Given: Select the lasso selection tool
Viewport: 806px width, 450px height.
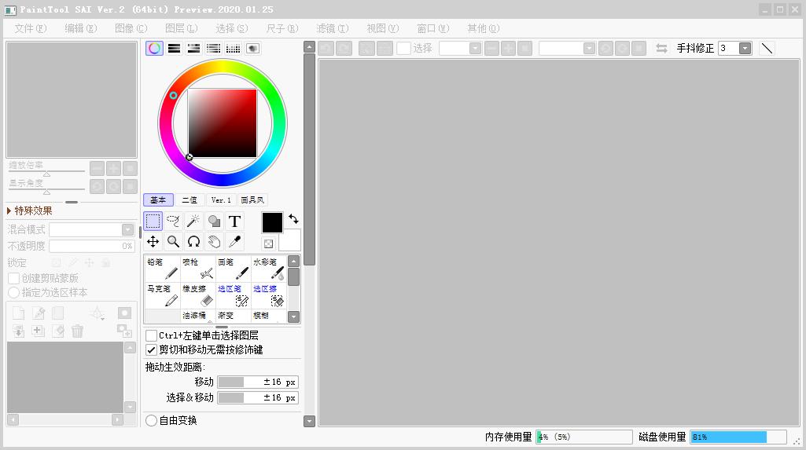Looking at the screenshot, I should click(173, 221).
